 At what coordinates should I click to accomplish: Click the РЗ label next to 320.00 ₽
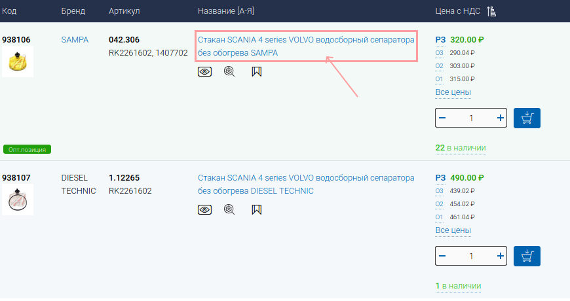coord(440,40)
